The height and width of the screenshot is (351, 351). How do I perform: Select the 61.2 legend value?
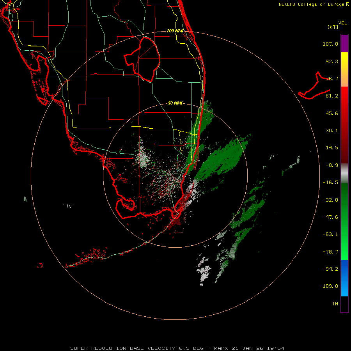[332, 96]
